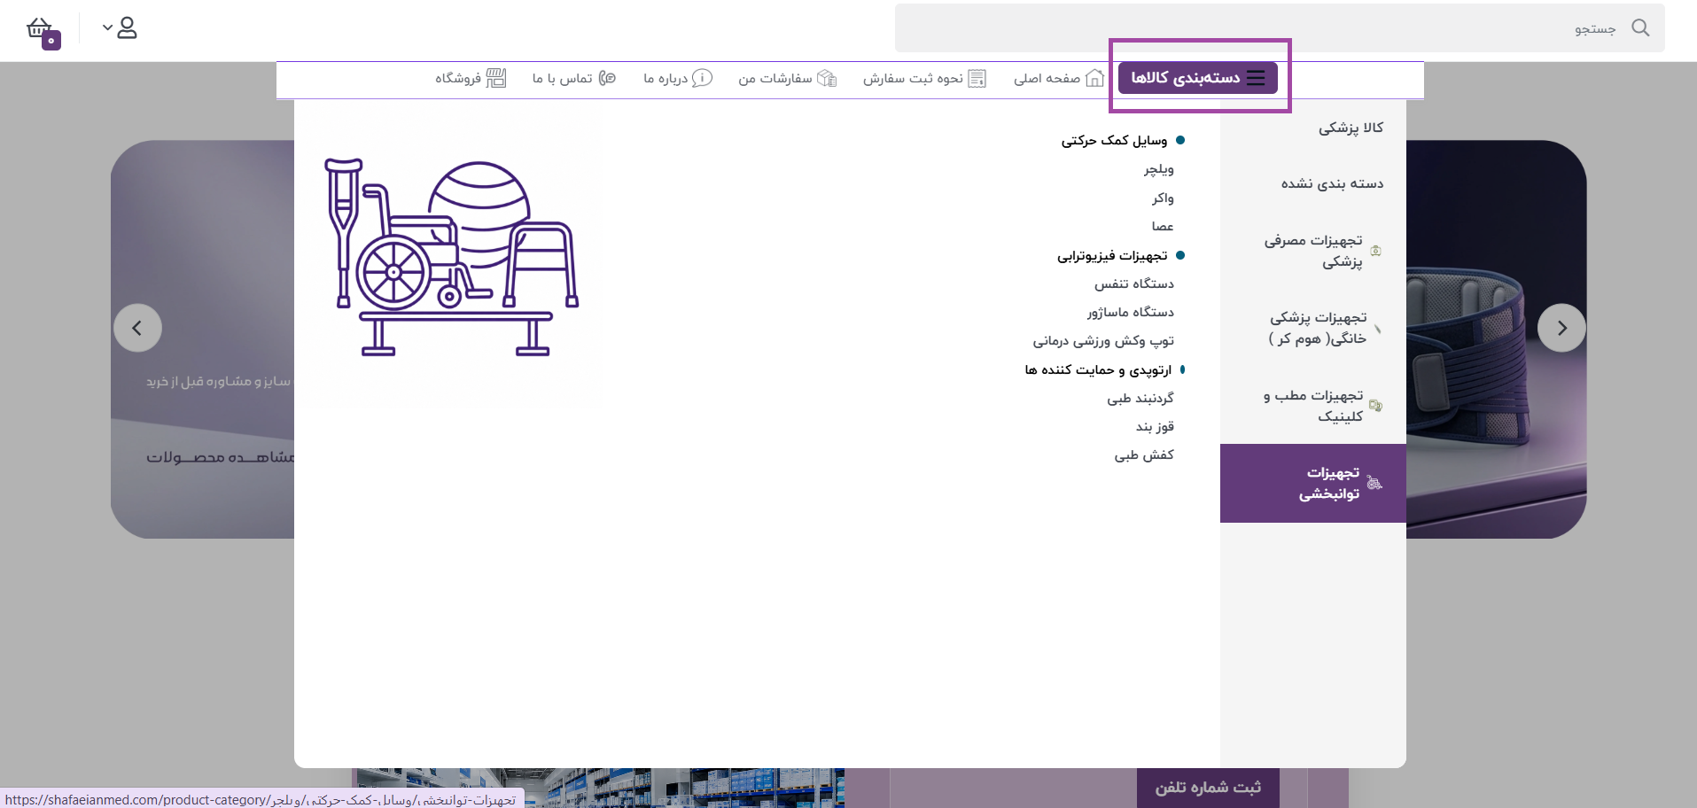Select دسته بندی نشده category
The height and width of the screenshot is (808, 1697).
click(1332, 183)
